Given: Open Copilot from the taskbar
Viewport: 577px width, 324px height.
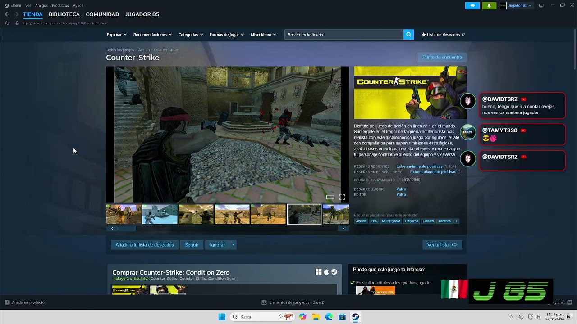Looking at the screenshot, I should point(302,317).
